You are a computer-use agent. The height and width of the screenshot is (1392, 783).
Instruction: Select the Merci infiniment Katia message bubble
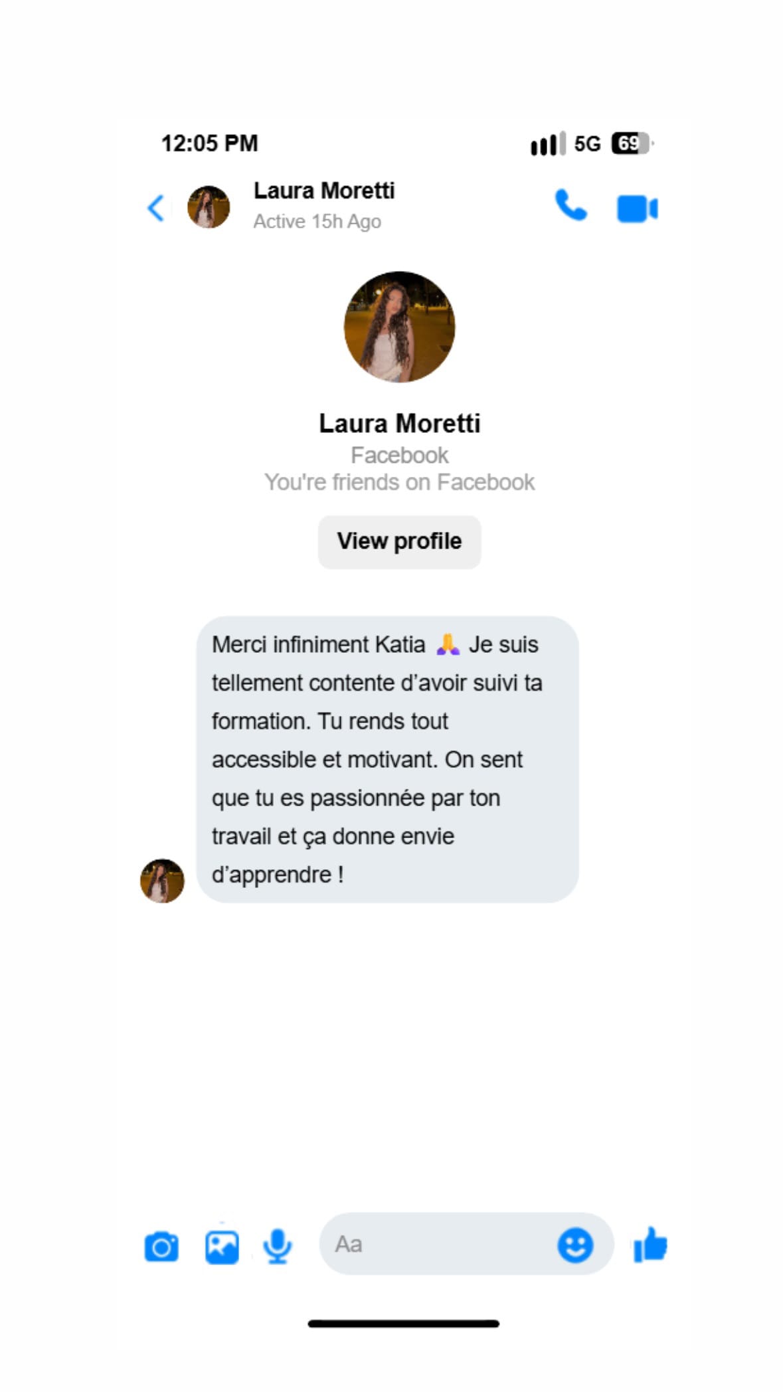pos(387,759)
